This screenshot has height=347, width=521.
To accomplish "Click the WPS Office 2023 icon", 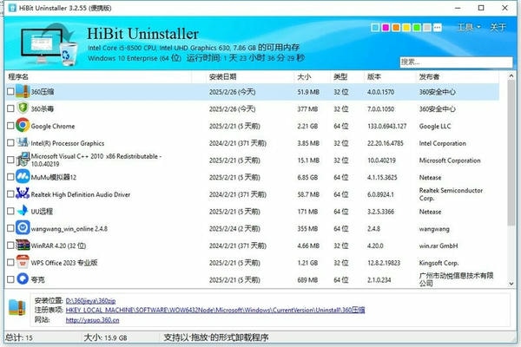I will 23,262.
